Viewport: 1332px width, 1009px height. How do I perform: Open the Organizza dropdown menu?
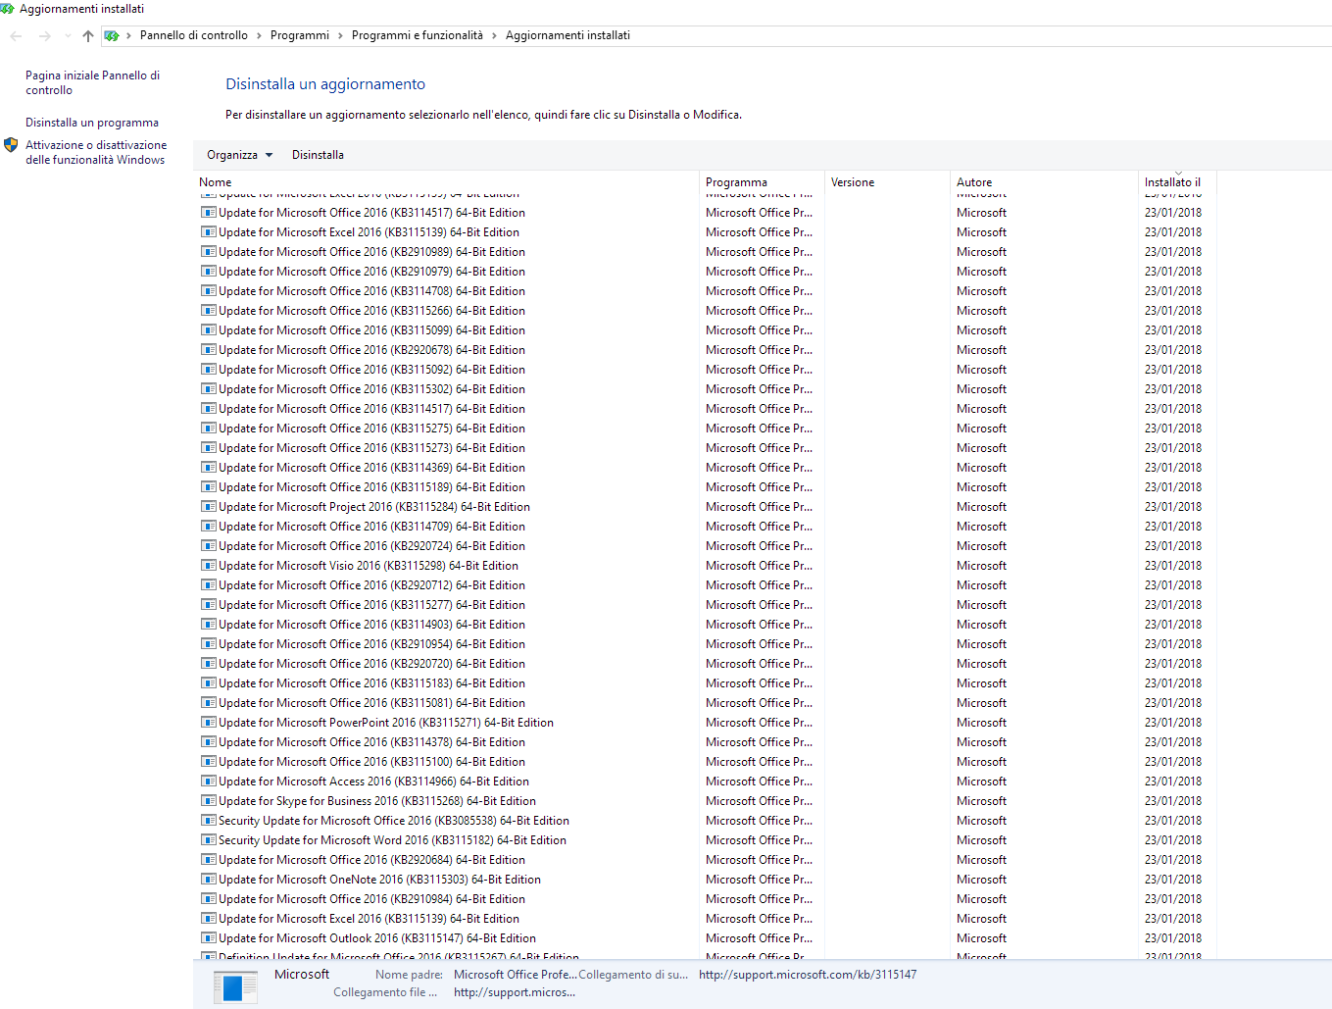[240, 155]
